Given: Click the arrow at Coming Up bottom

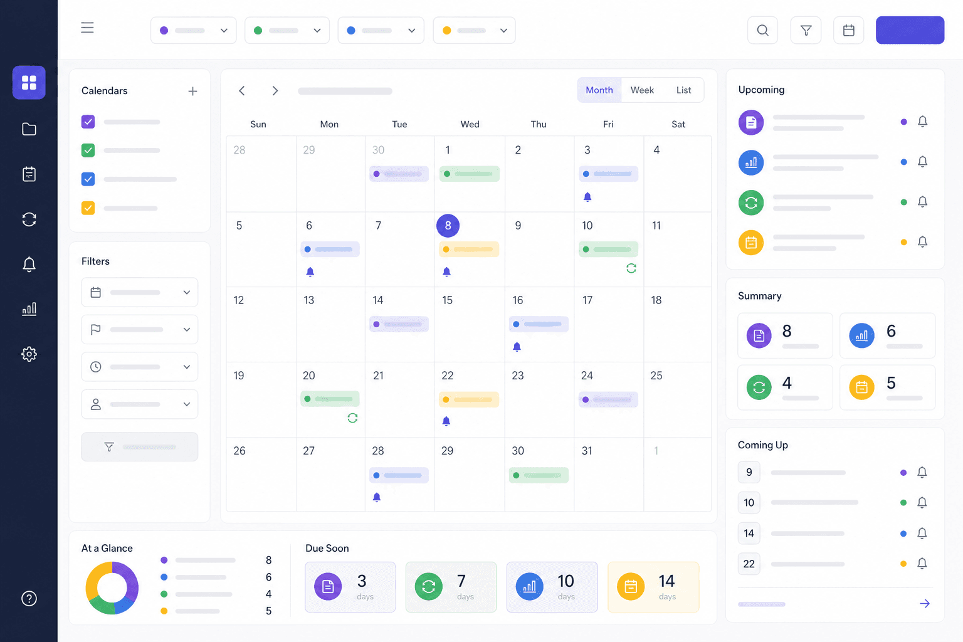Looking at the screenshot, I should (925, 604).
